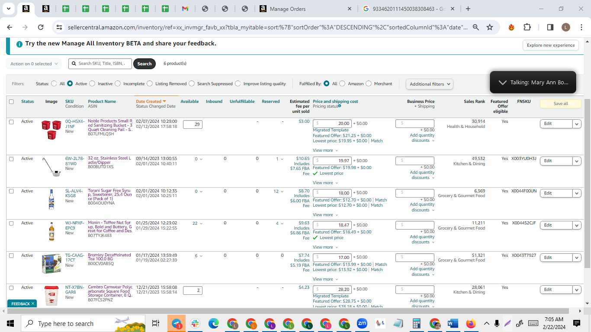Click the Save all button
Image resolution: width=591 pixels, height=332 pixels.
coord(561,104)
